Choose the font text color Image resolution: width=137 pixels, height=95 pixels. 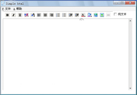[x=83, y=15]
